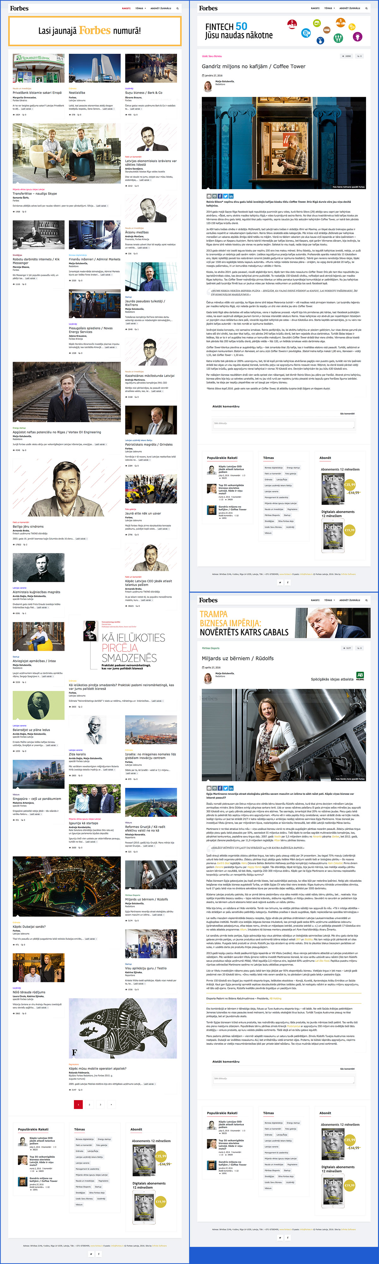The height and width of the screenshot is (1264, 379).
Task: Open Facebook icon in Coffee Tower page footer
Action: (287, 582)
